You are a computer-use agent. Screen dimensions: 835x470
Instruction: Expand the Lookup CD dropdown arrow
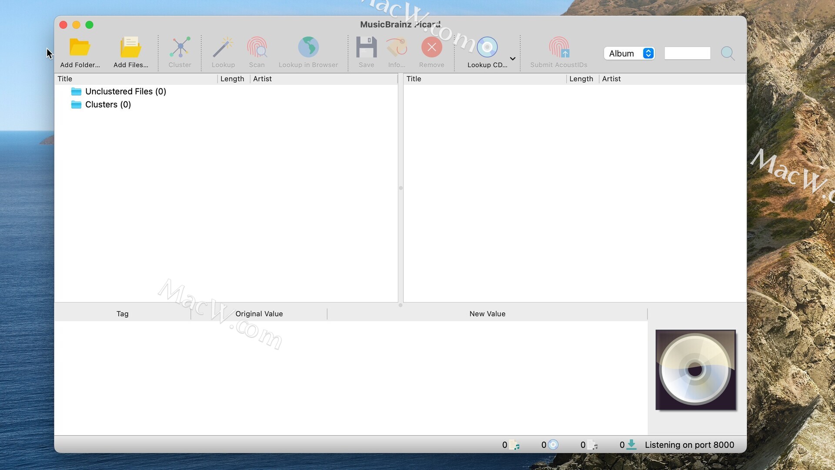coord(513,59)
